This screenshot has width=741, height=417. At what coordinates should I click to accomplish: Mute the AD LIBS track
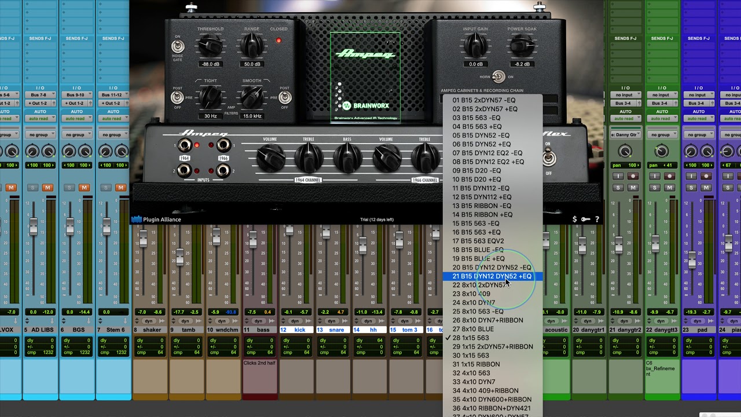[47, 188]
